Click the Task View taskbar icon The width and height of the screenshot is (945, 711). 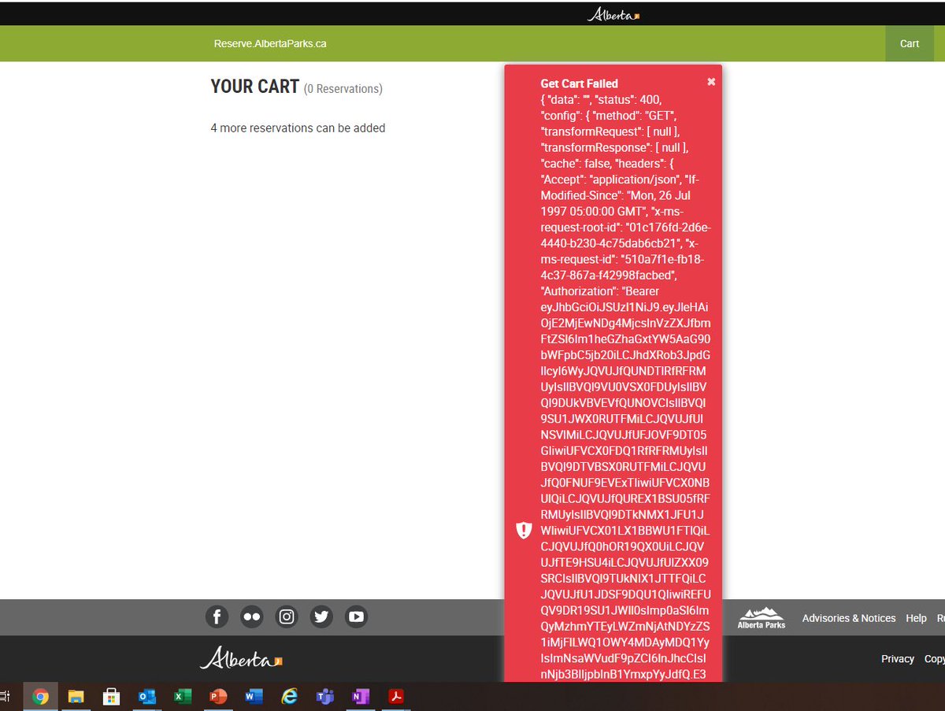coord(5,696)
